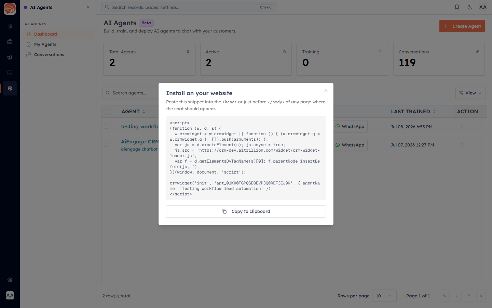Click the Beta badge
The width and height of the screenshot is (492, 308).
[146, 23]
